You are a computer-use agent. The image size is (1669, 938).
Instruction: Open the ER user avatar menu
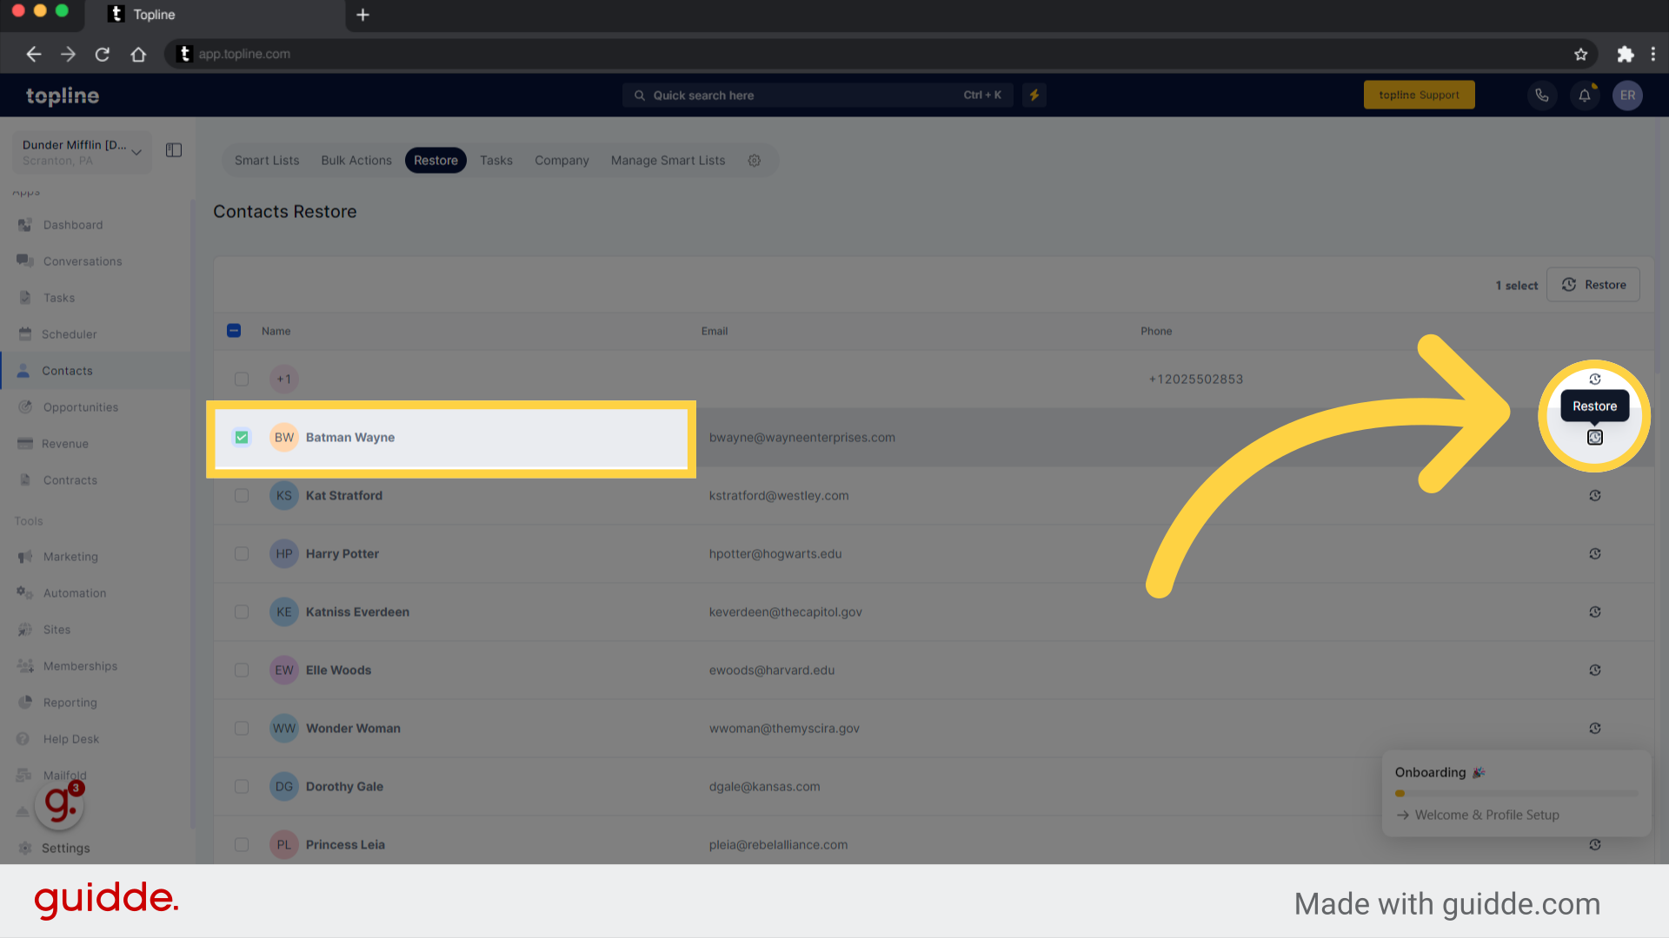(x=1627, y=96)
